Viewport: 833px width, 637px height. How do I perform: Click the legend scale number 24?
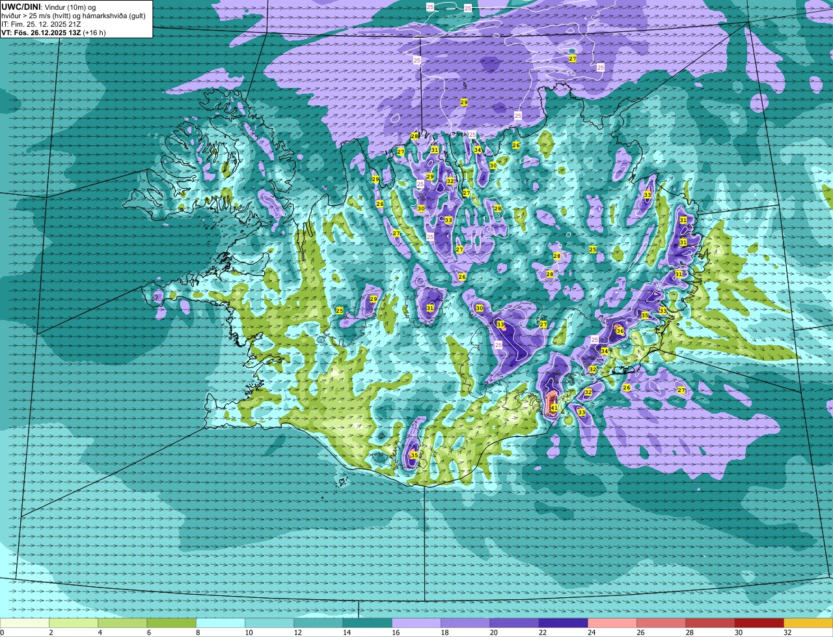tap(592, 632)
